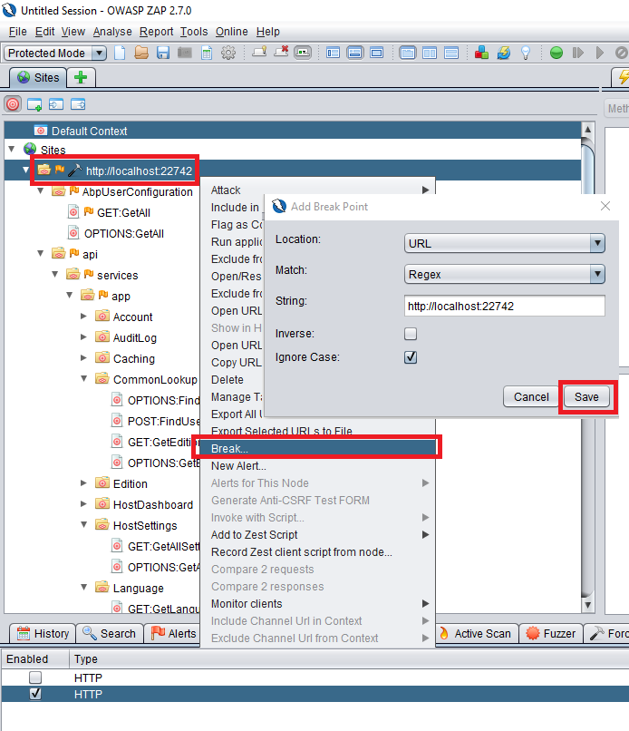This screenshot has width=629, height=731.
Task: Collapse the CommonLookup folder
Action: tap(84, 378)
